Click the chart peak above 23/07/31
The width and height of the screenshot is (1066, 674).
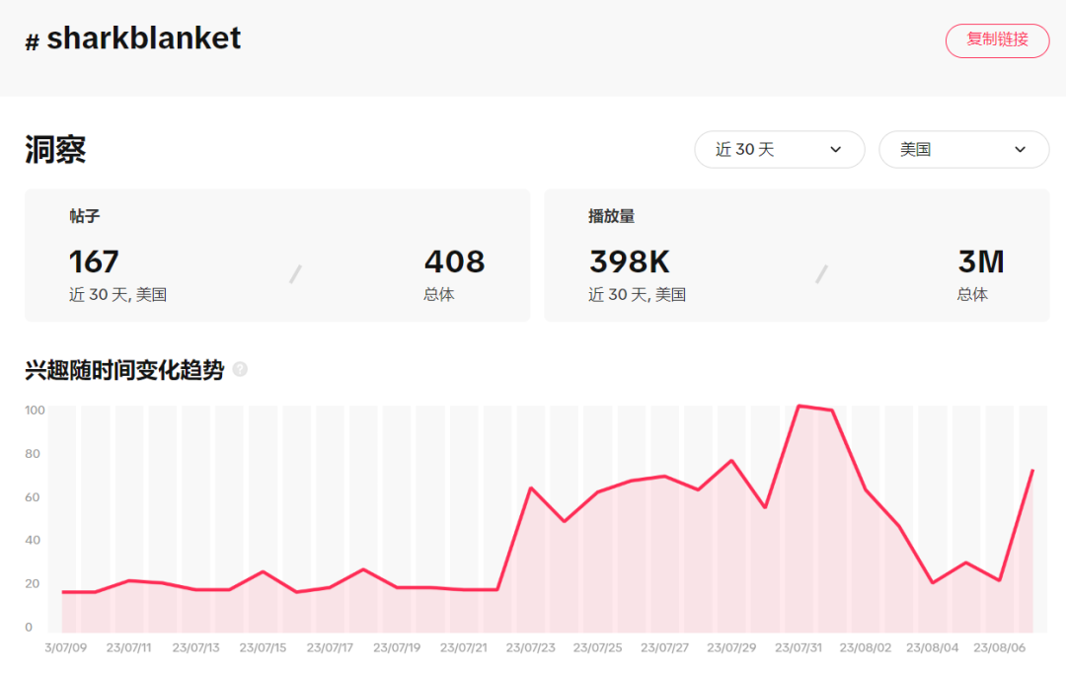coord(799,406)
